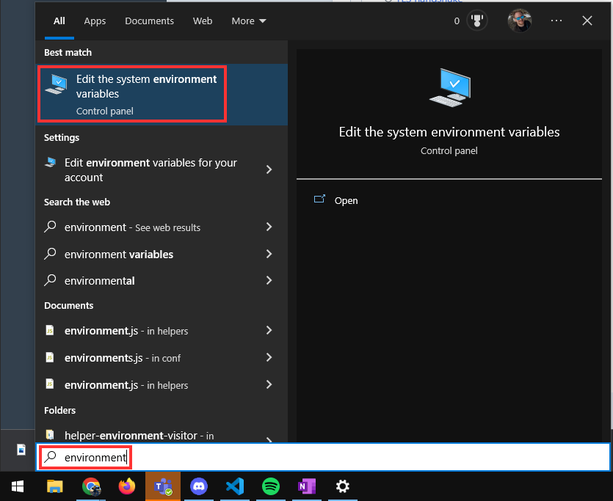
Task: Launch Google Chrome from the taskbar
Action: click(x=91, y=486)
